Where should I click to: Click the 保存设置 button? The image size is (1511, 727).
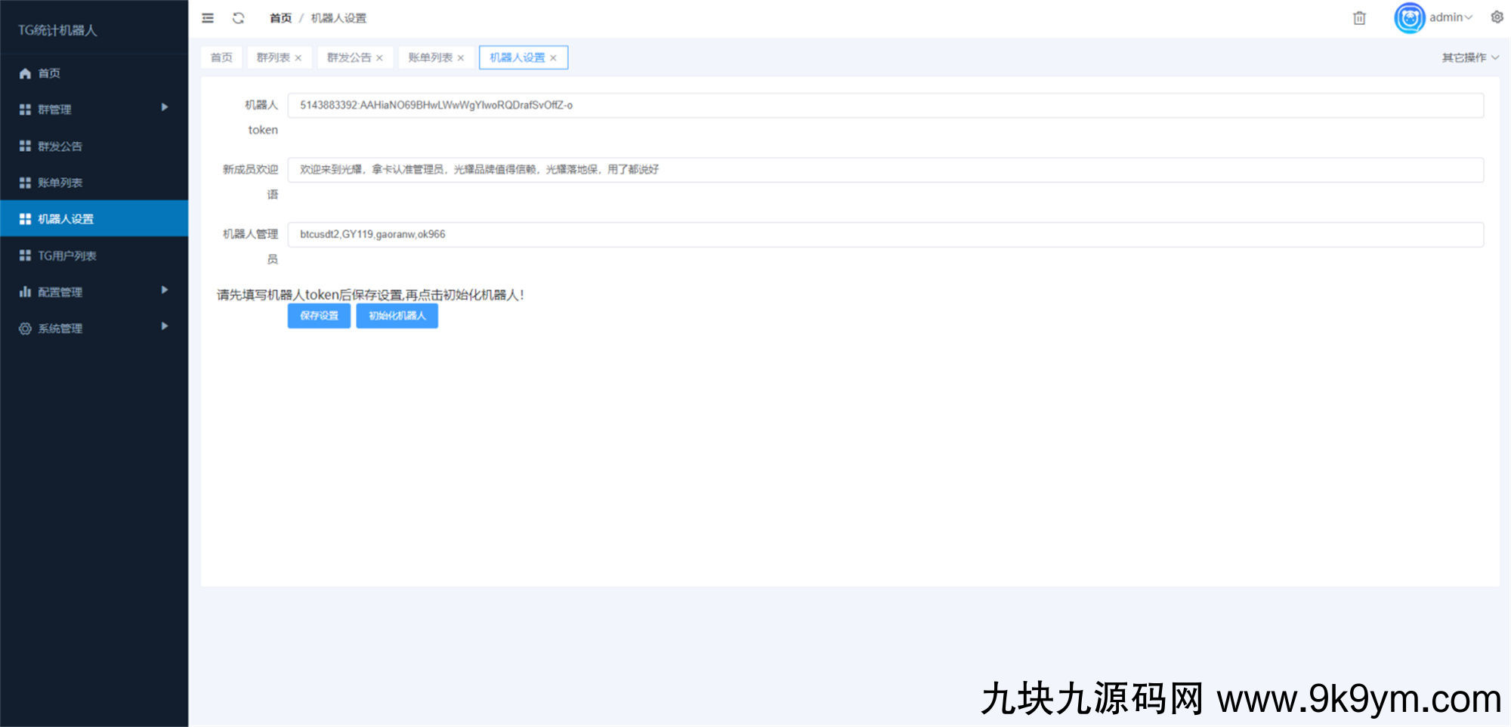[319, 316]
